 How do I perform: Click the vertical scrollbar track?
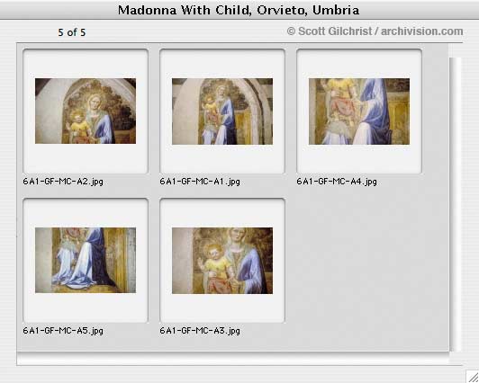point(456,204)
